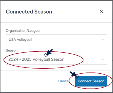
Task: Open the USA Volleyball dropdown
Action: click(56, 40)
